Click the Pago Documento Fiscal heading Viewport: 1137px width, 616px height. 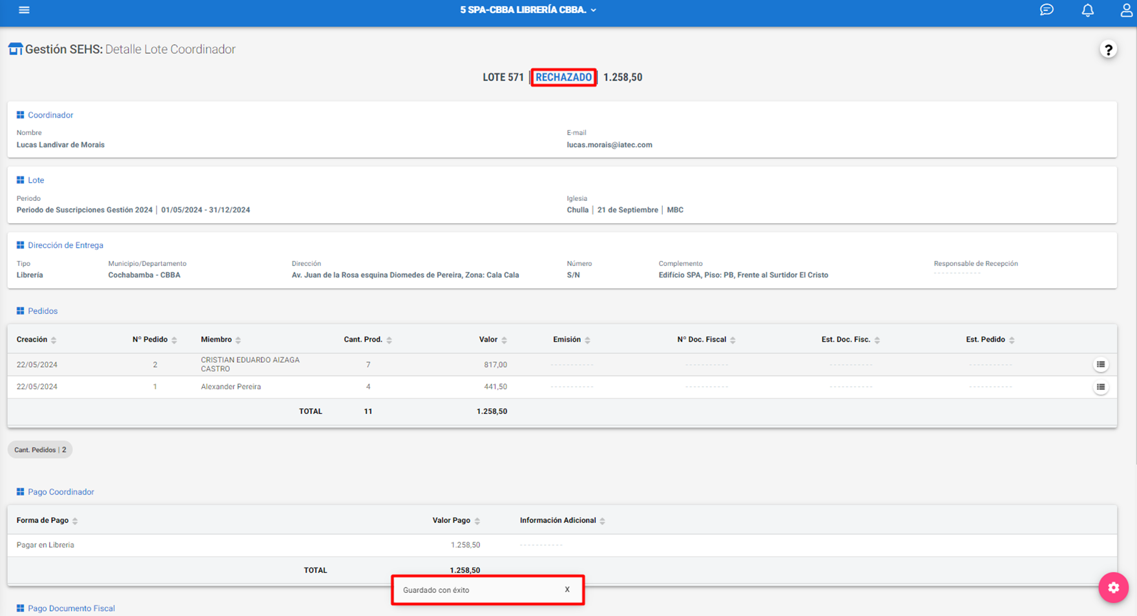(71, 608)
